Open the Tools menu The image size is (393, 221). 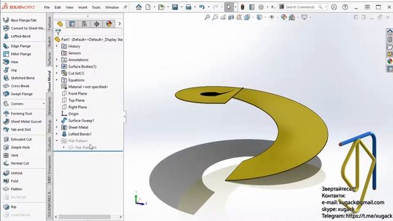[x=96, y=7]
